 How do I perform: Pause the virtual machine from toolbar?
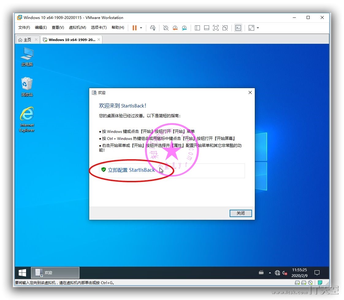point(135,28)
